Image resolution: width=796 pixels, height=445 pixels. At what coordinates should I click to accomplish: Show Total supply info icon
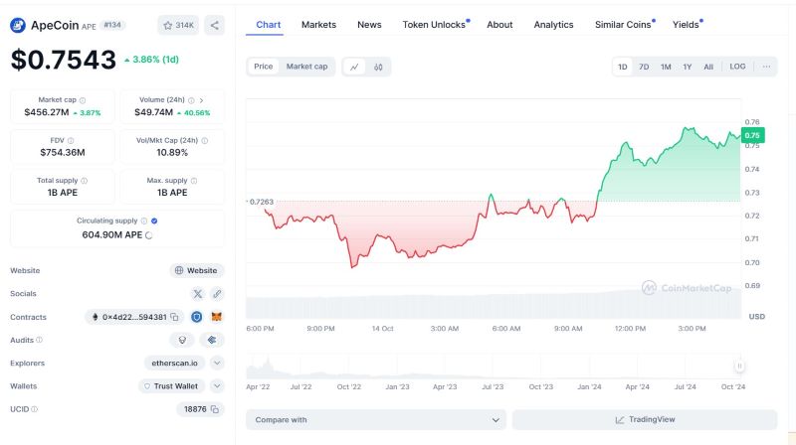pos(85,181)
